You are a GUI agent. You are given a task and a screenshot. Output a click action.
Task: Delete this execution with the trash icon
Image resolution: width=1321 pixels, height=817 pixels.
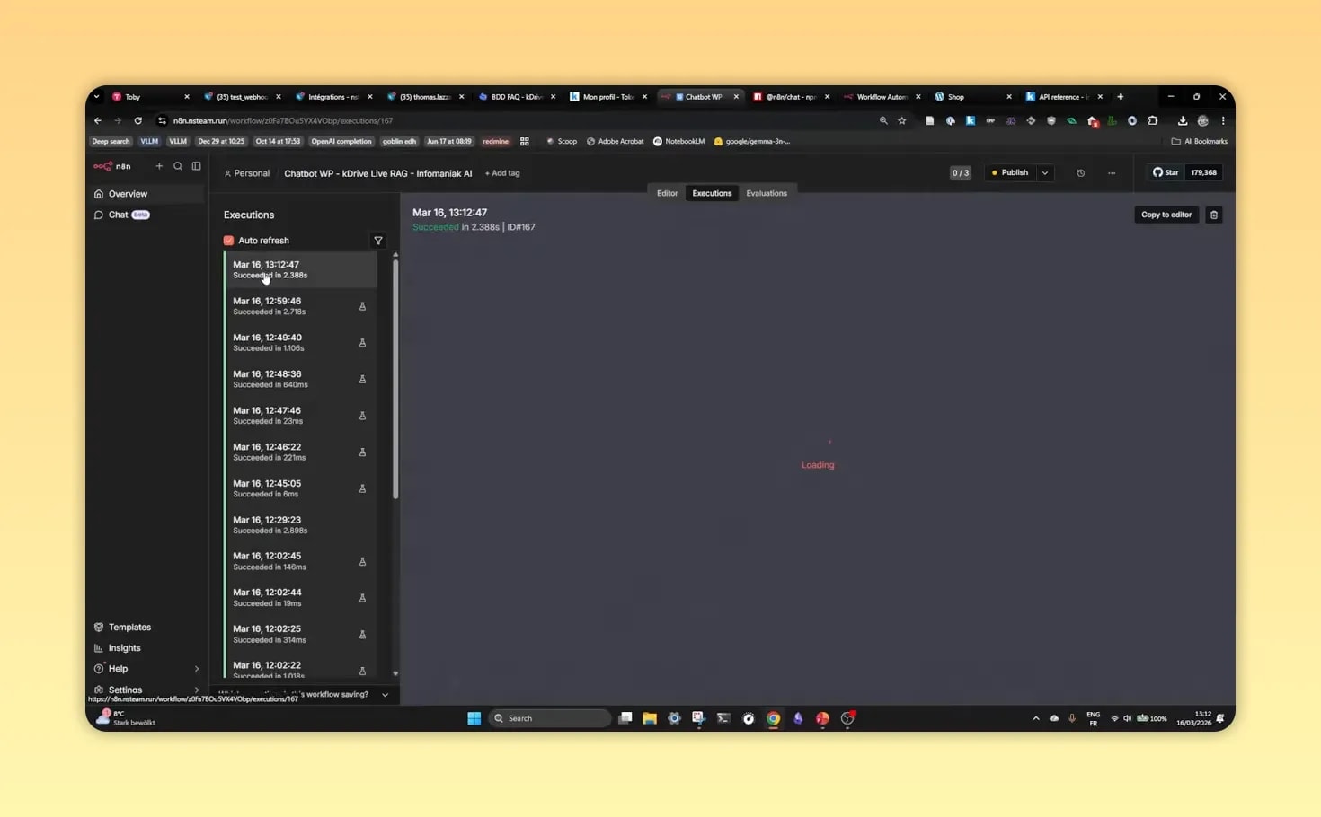tap(1213, 215)
